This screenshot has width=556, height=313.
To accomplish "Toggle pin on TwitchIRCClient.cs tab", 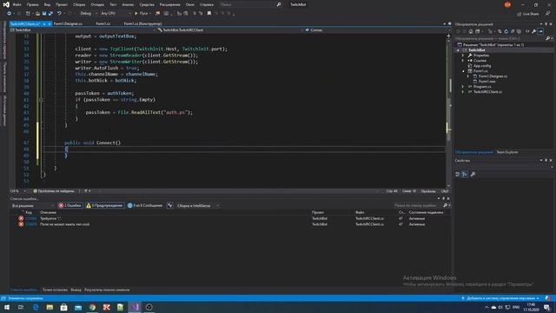I will tap(44, 23).
